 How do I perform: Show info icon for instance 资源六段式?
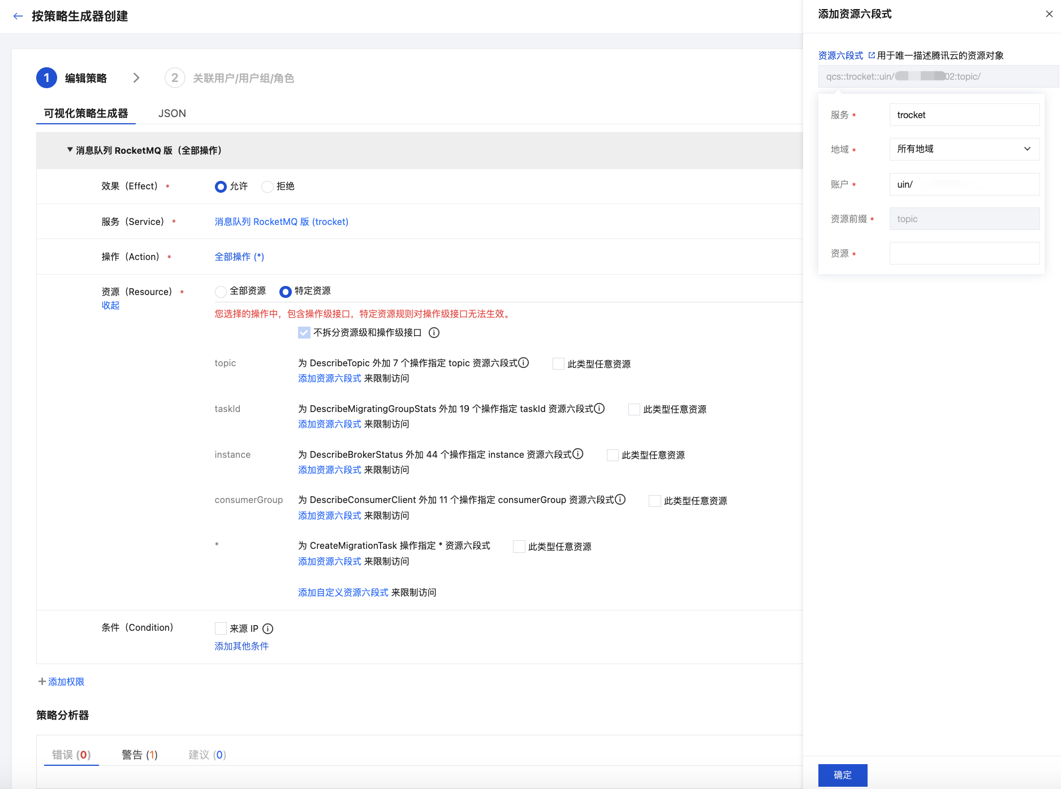click(578, 454)
